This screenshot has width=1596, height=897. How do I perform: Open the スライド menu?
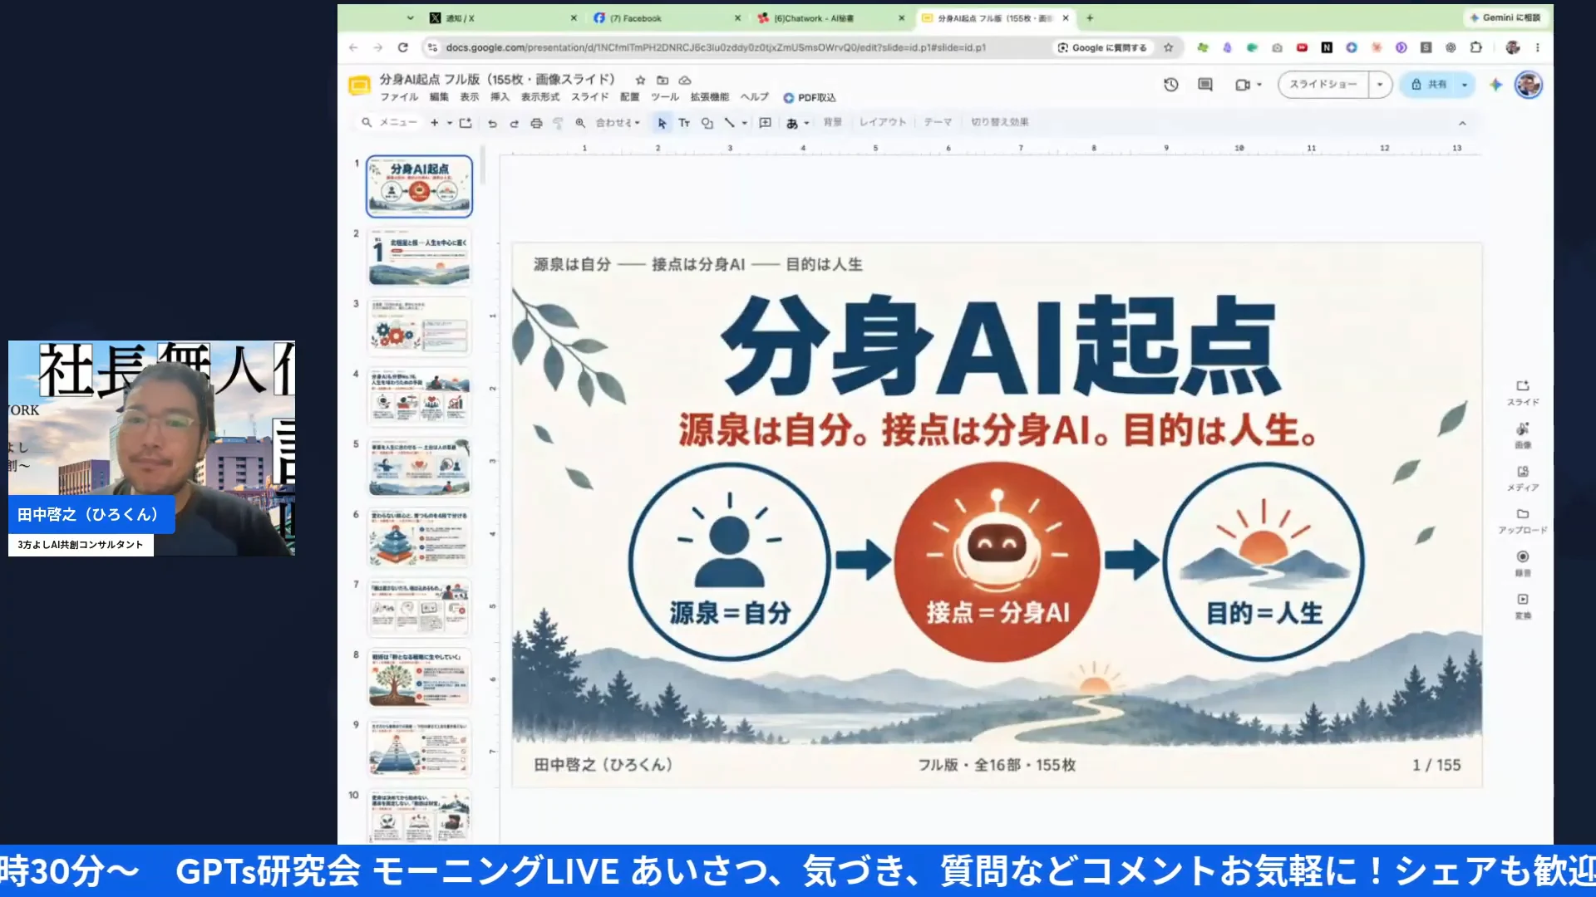pyautogui.click(x=589, y=97)
